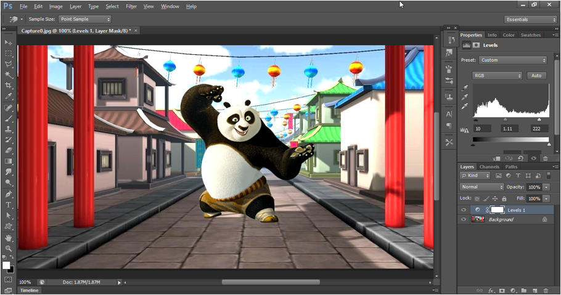Select the Magic Wand tool

[x=8, y=75]
